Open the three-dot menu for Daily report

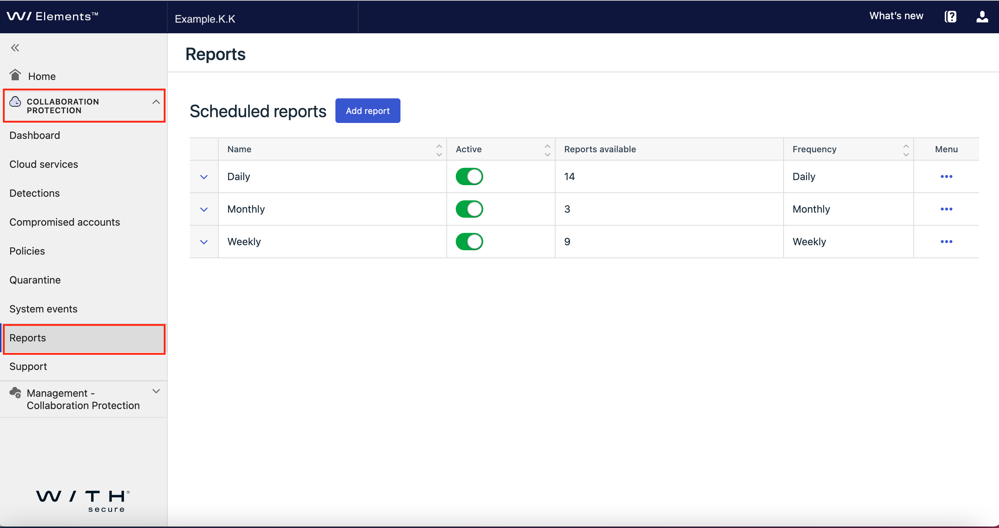[946, 176]
